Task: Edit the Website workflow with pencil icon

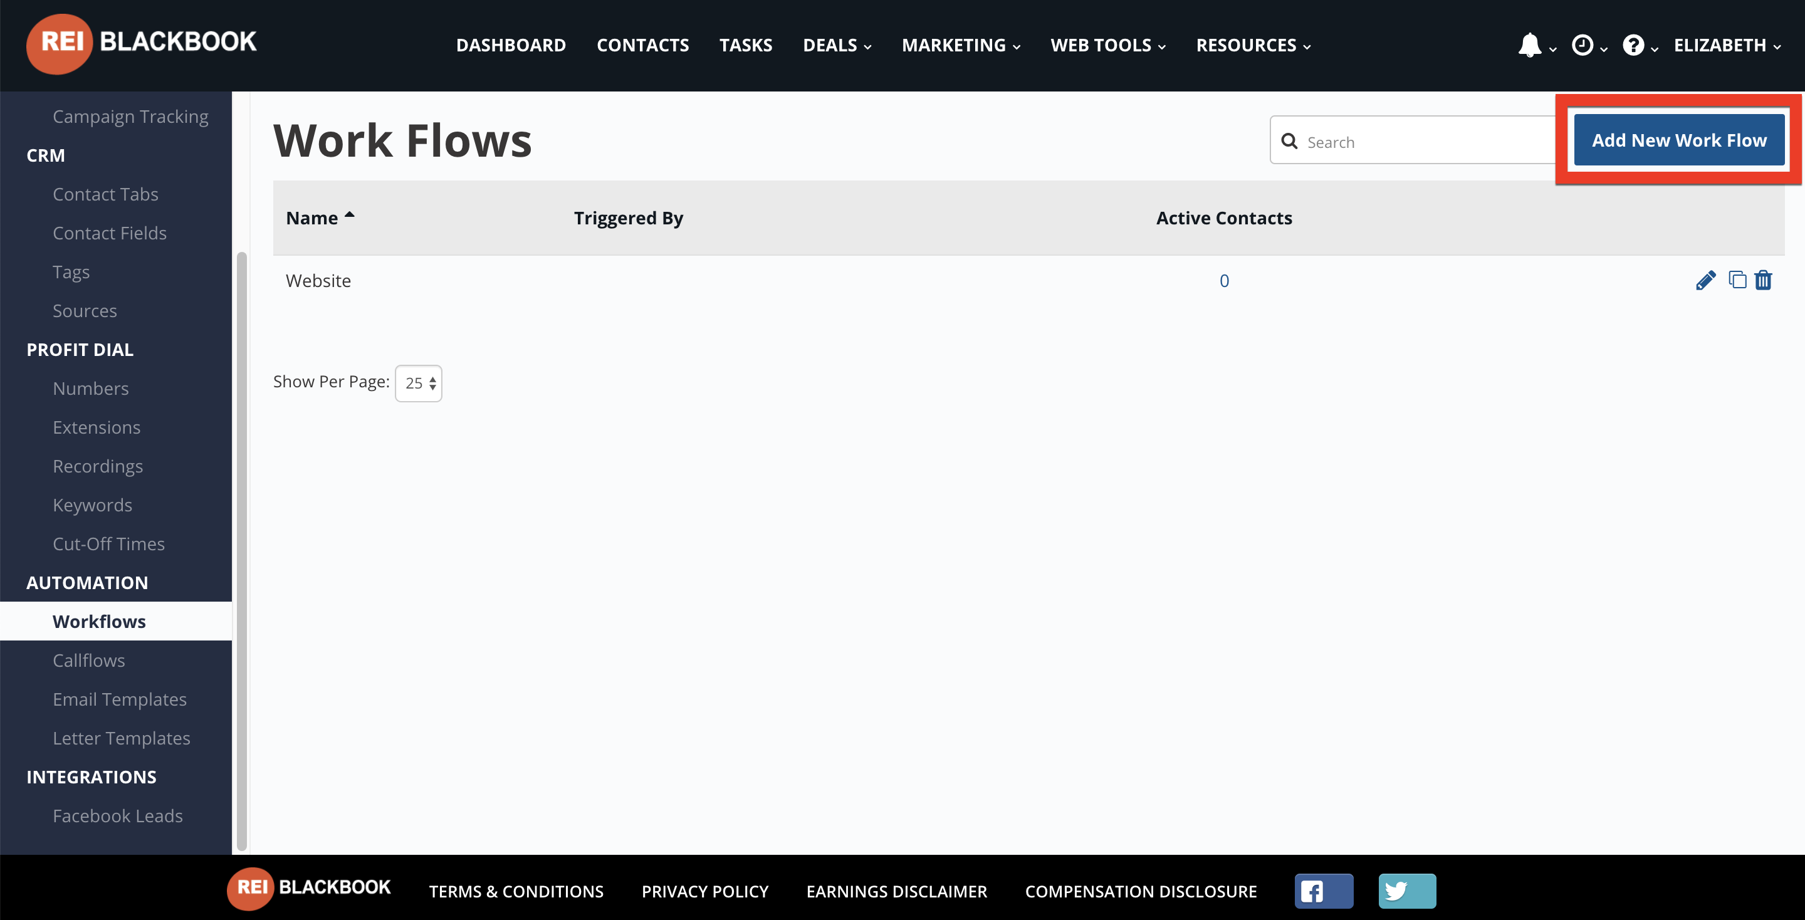Action: (x=1705, y=280)
